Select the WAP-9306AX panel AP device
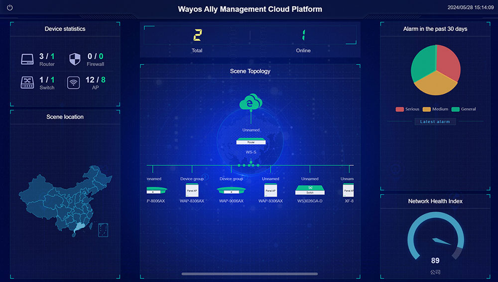Screen dimensions: 498x282 pyautogui.click(x=270, y=190)
